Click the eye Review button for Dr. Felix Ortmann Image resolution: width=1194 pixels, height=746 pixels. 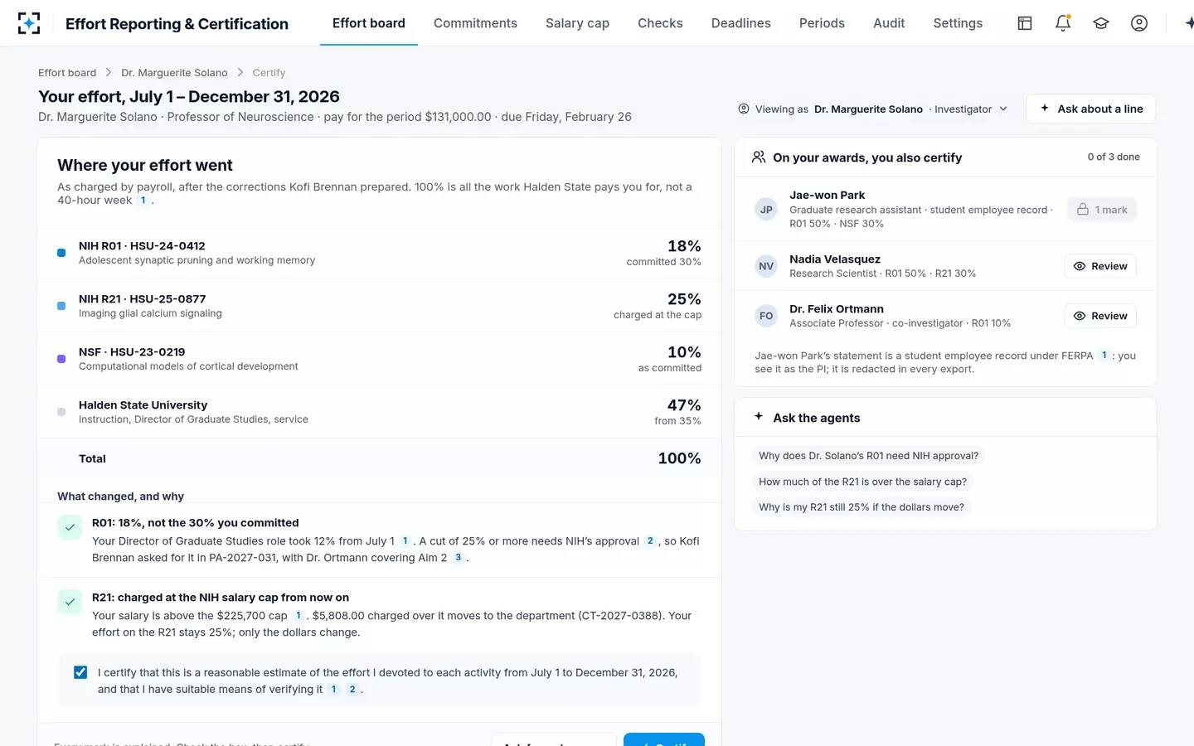pos(1100,316)
